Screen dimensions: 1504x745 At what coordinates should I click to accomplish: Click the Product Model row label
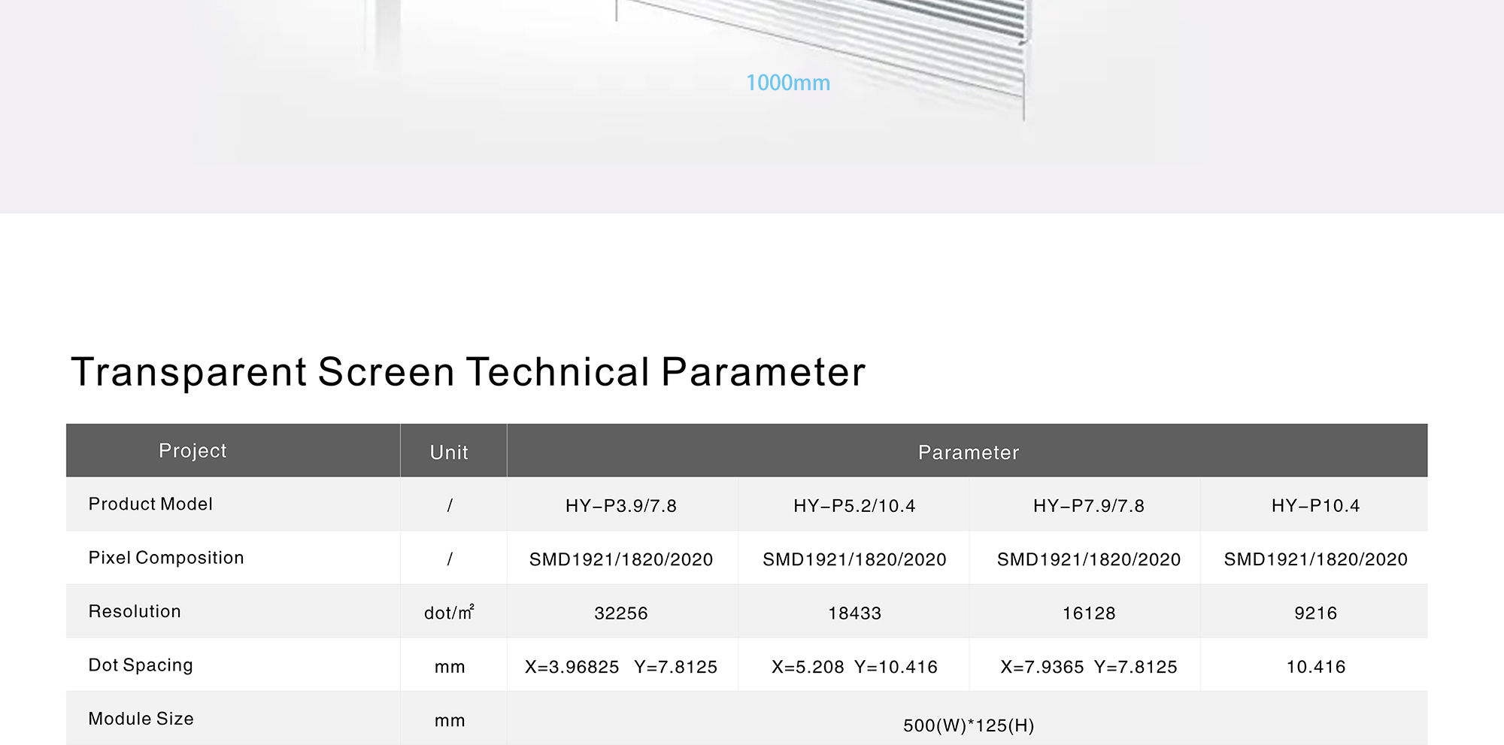(x=150, y=504)
